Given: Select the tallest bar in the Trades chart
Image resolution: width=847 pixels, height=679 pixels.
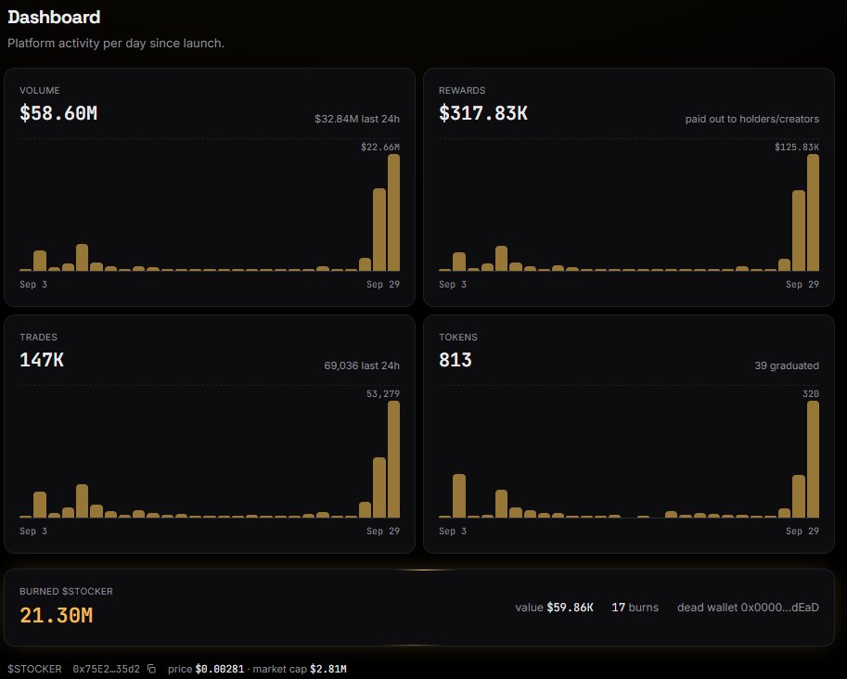Looking at the screenshot, I should click(393, 459).
